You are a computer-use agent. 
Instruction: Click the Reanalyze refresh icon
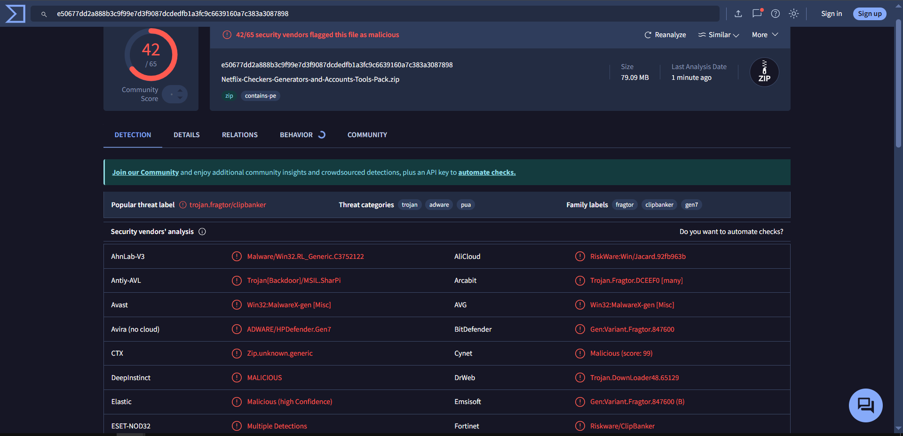(x=648, y=35)
